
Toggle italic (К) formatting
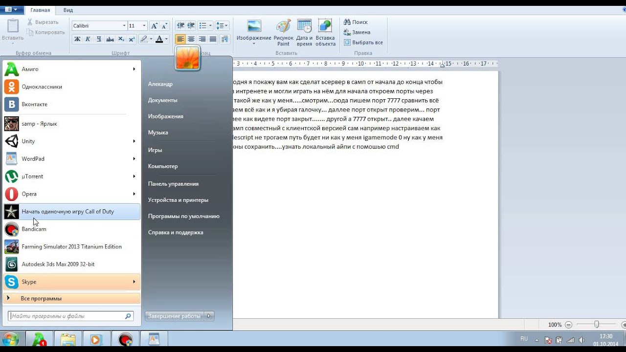(x=88, y=39)
